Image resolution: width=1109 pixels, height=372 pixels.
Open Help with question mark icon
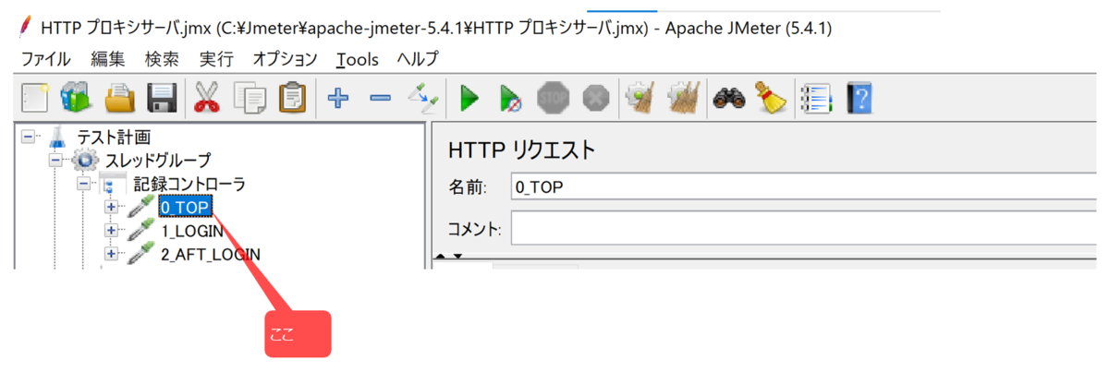click(x=859, y=97)
